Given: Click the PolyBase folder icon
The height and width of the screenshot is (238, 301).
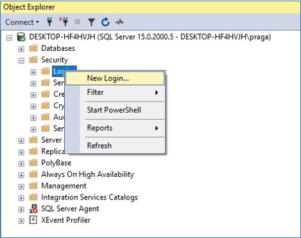Looking at the screenshot, I should coord(33,163).
